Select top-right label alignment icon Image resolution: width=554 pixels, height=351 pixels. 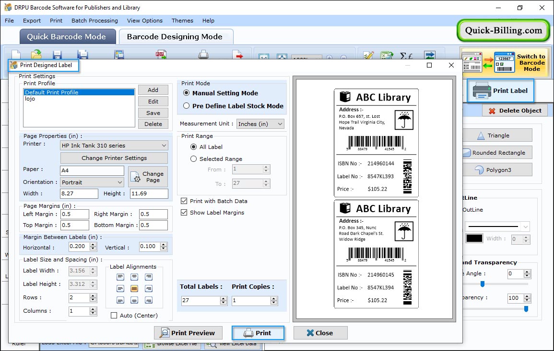click(x=149, y=277)
